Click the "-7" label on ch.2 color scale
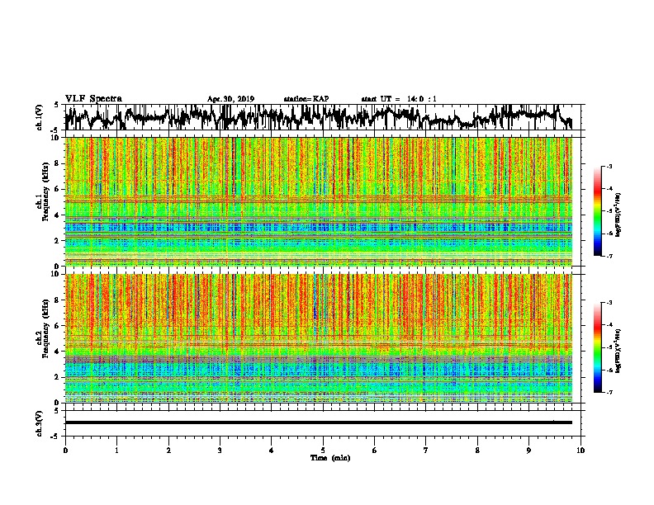The image size is (654, 505). pos(609,392)
